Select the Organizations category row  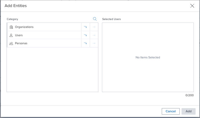point(44,27)
